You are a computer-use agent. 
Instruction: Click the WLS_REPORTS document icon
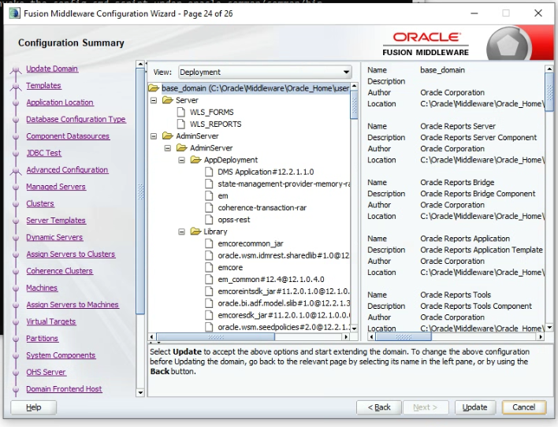click(x=181, y=124)
